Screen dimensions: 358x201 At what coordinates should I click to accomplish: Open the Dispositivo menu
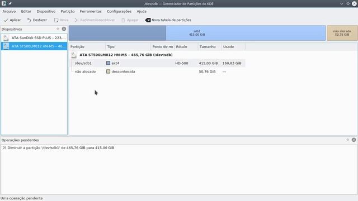pyautogui.click(x=46, y=11)
